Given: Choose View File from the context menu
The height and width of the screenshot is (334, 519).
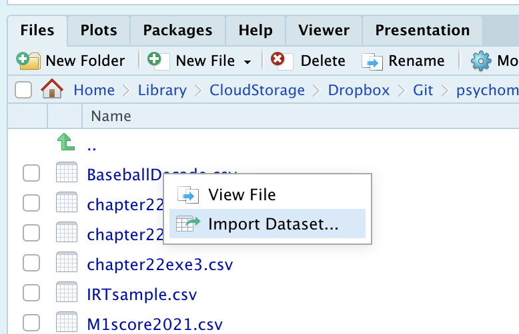Looking at the screenshot, I should 241,194.
